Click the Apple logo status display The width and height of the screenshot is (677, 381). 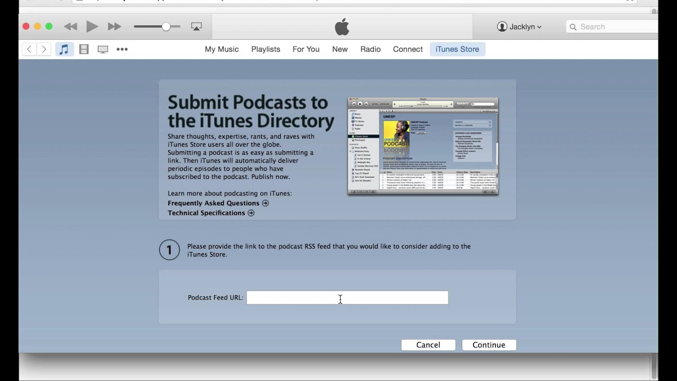point(342,26)
